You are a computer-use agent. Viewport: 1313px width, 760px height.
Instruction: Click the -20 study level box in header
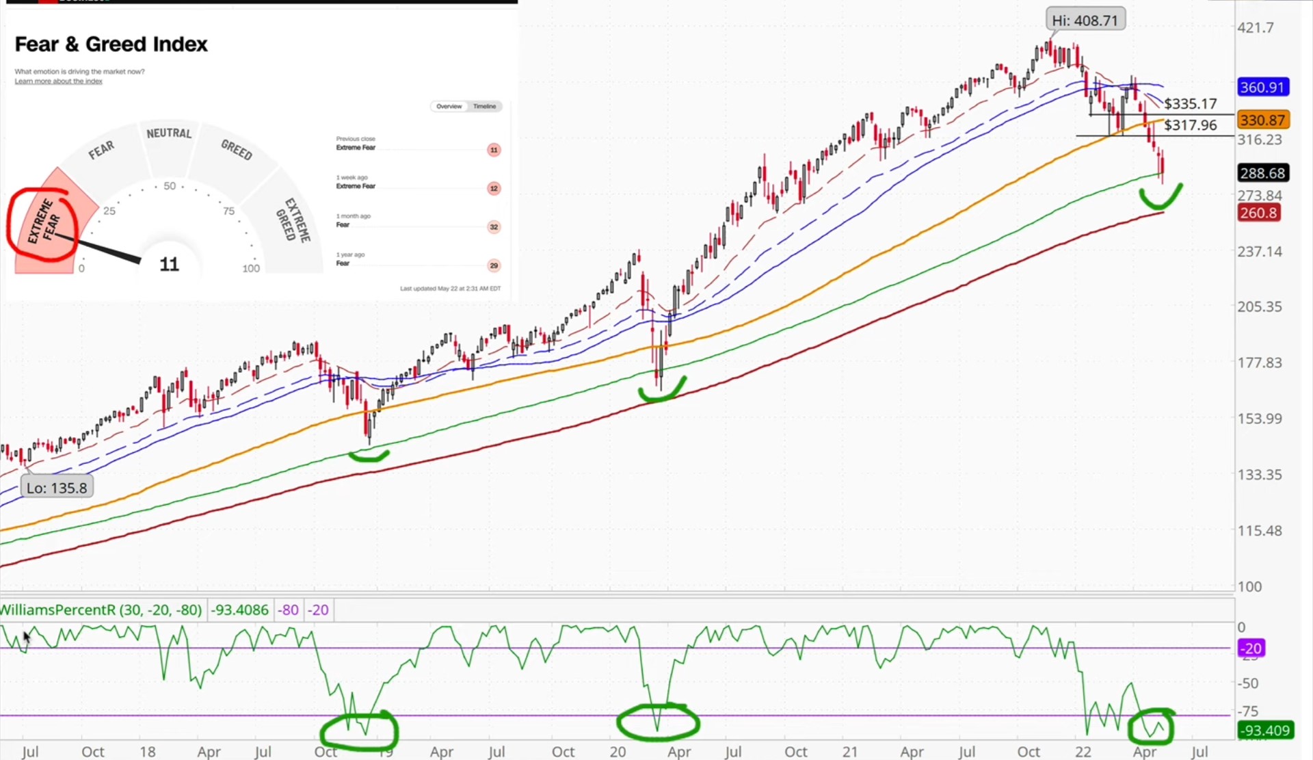[318, 610]
